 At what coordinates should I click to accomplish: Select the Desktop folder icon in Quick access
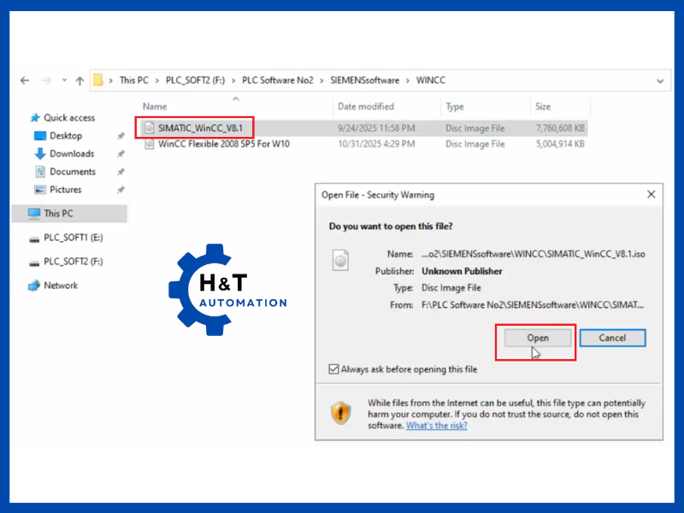39,136
